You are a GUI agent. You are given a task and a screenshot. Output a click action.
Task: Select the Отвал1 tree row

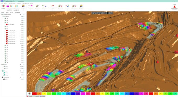7,67
